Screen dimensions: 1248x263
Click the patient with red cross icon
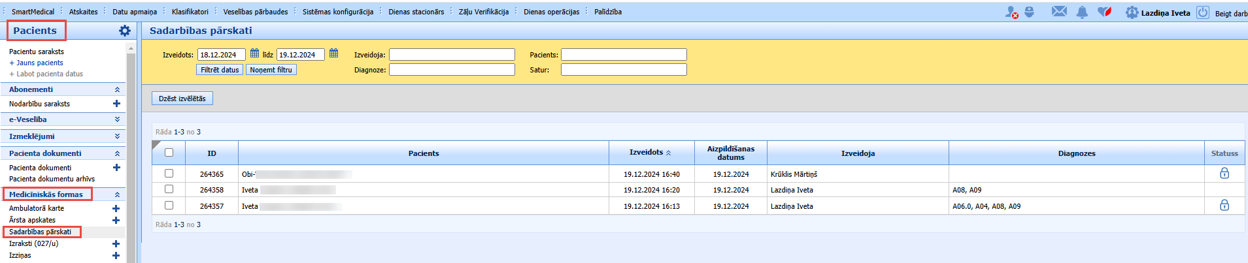[x=1011, y=12]
